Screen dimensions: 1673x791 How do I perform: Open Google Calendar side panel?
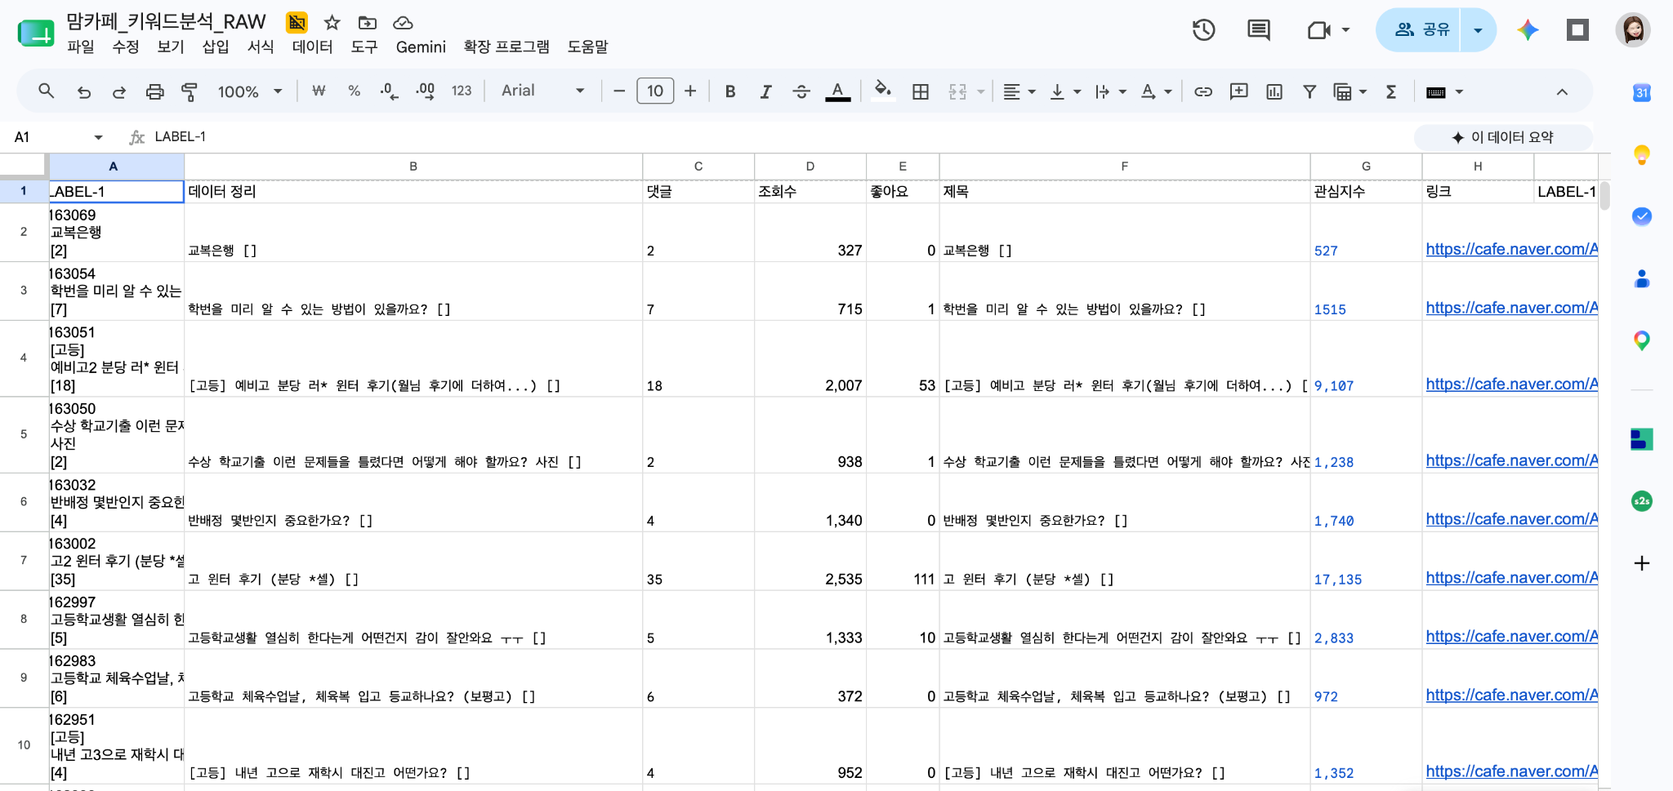1642,92
